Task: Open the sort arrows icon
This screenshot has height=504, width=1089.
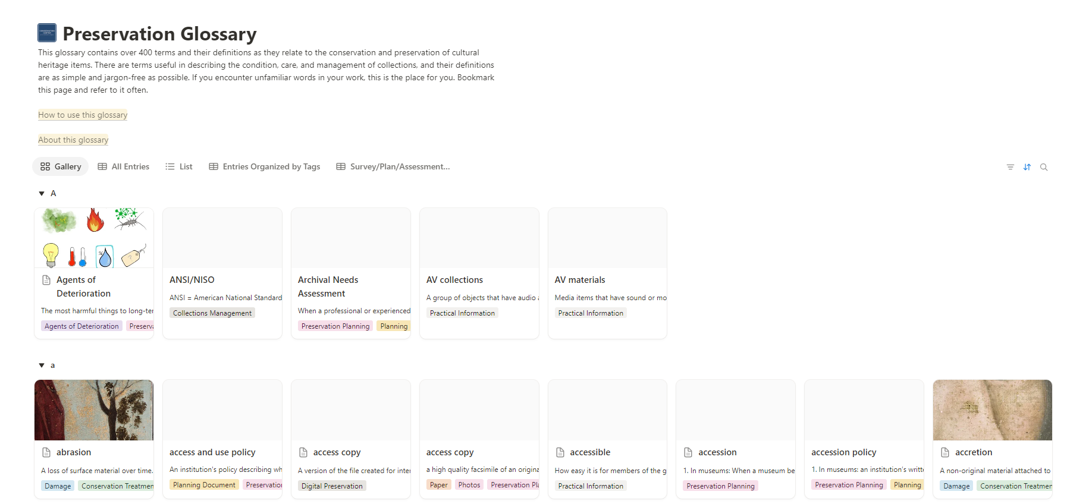Action: tap(1027, 167)
